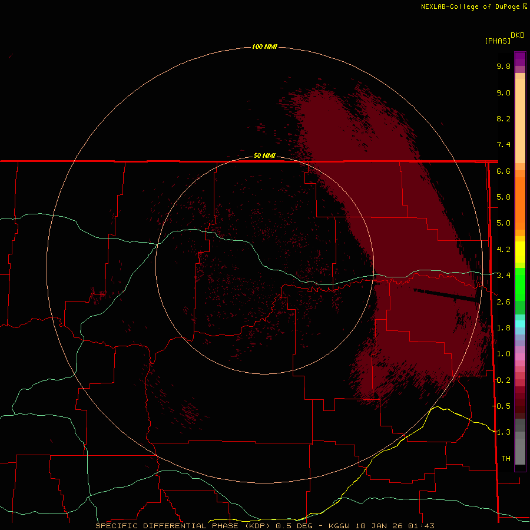Click the 1.8 scale value

503,328
